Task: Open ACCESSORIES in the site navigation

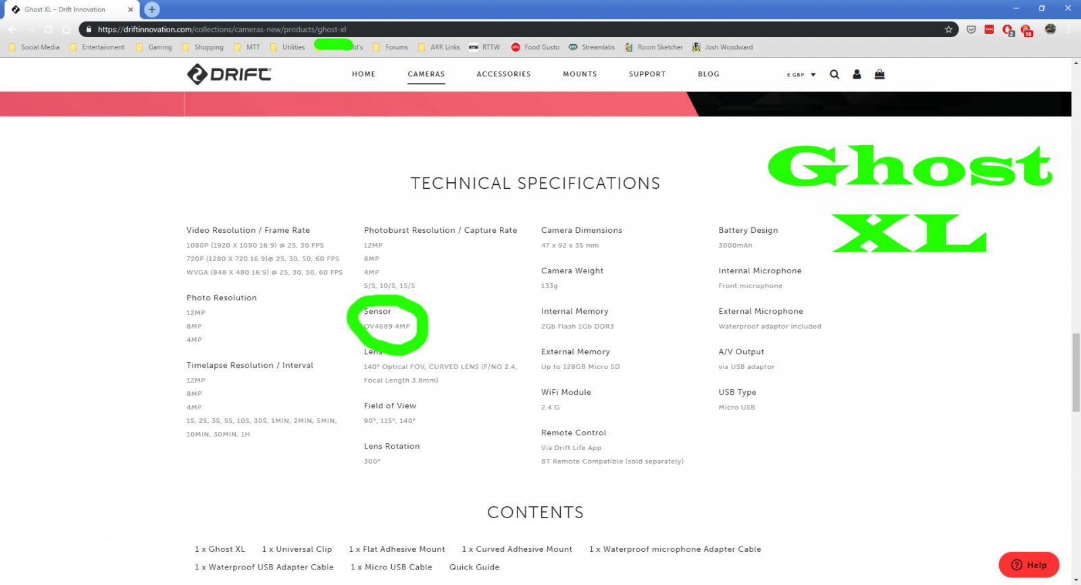Action: [x=504, y=74]
